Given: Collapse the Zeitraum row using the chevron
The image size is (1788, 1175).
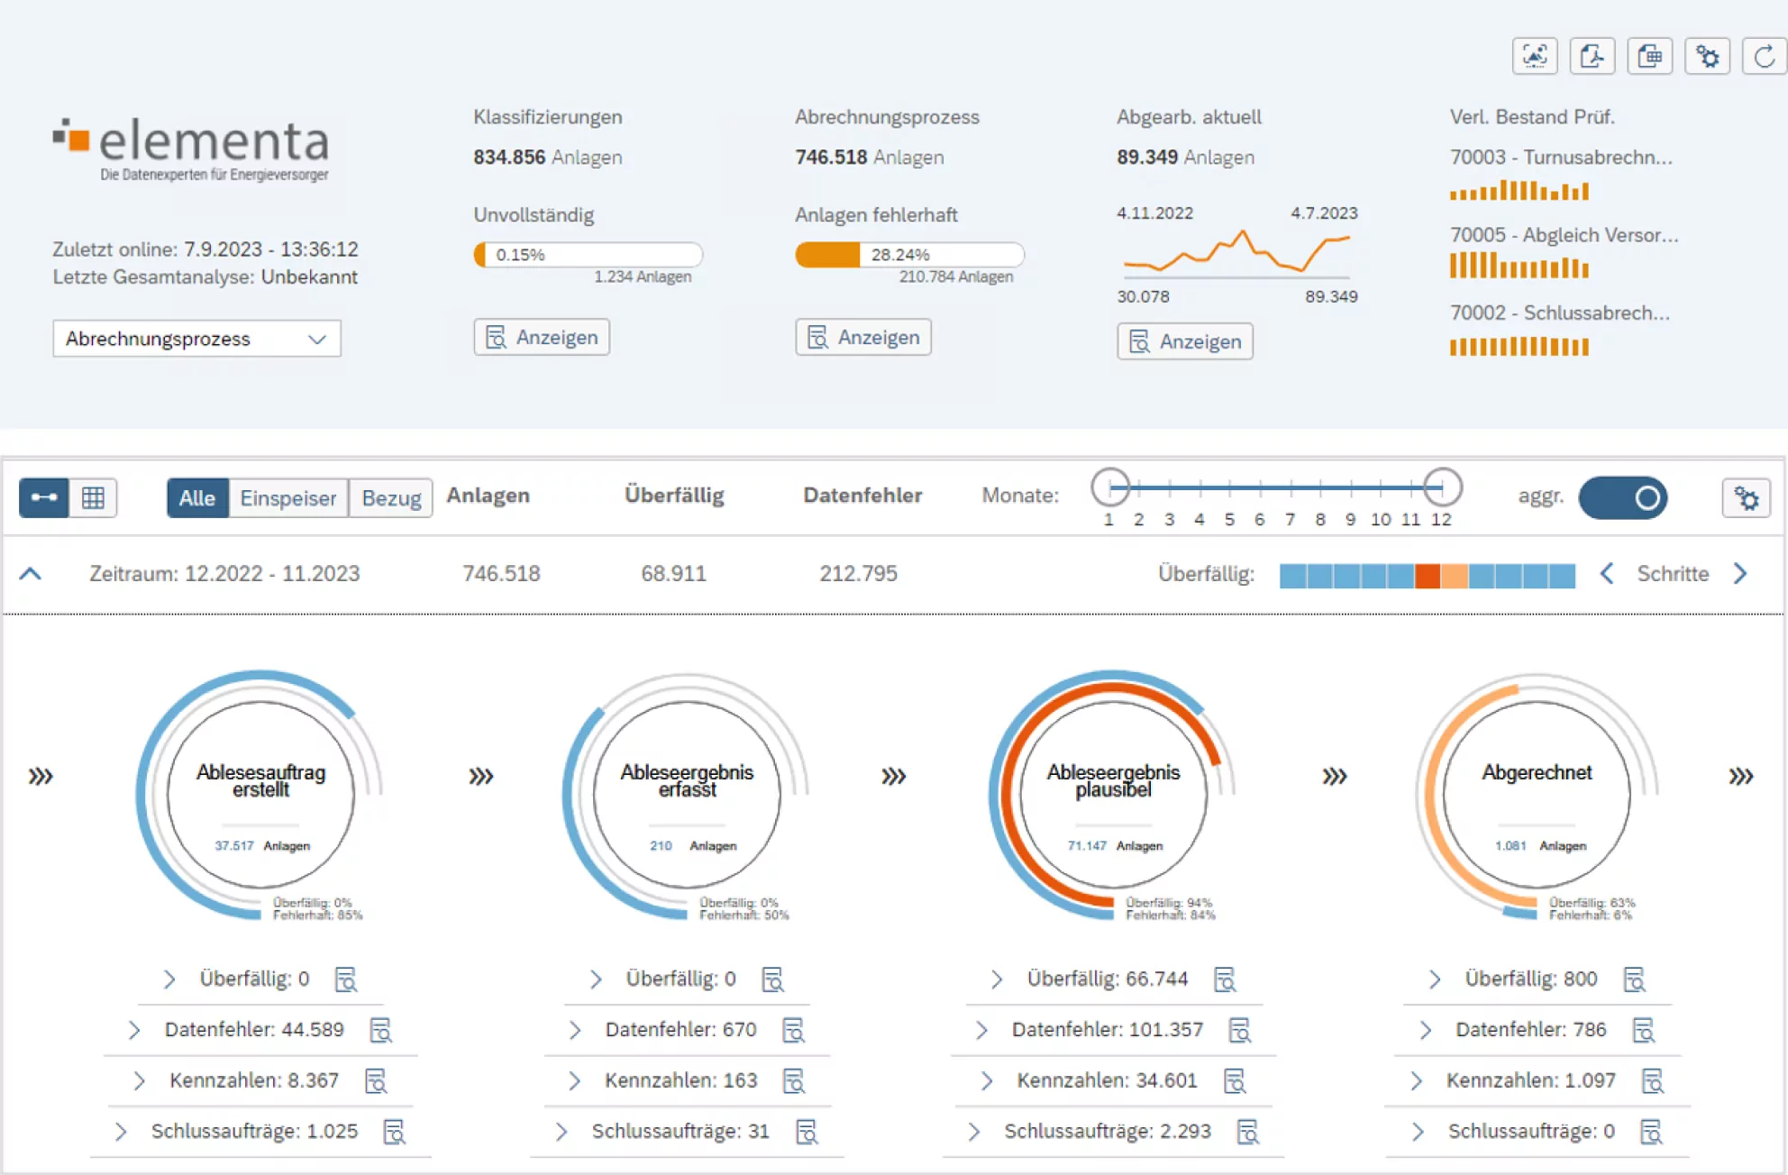Looking at the screenshot, I should [32, 574].
